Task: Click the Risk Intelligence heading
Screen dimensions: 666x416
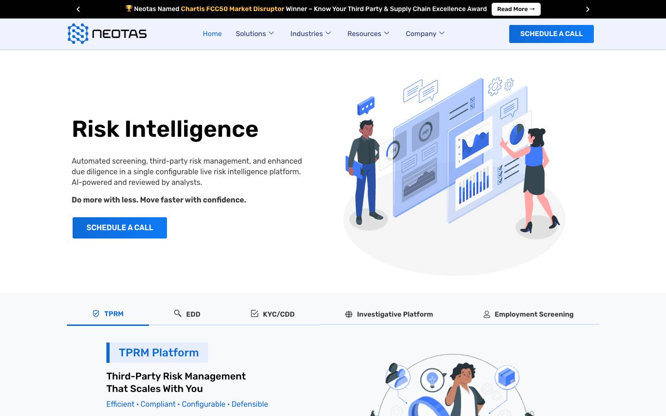Action: point(165,129)
